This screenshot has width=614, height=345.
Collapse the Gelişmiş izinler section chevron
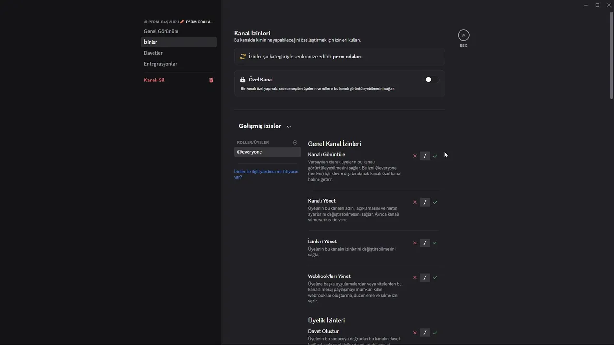289,126
